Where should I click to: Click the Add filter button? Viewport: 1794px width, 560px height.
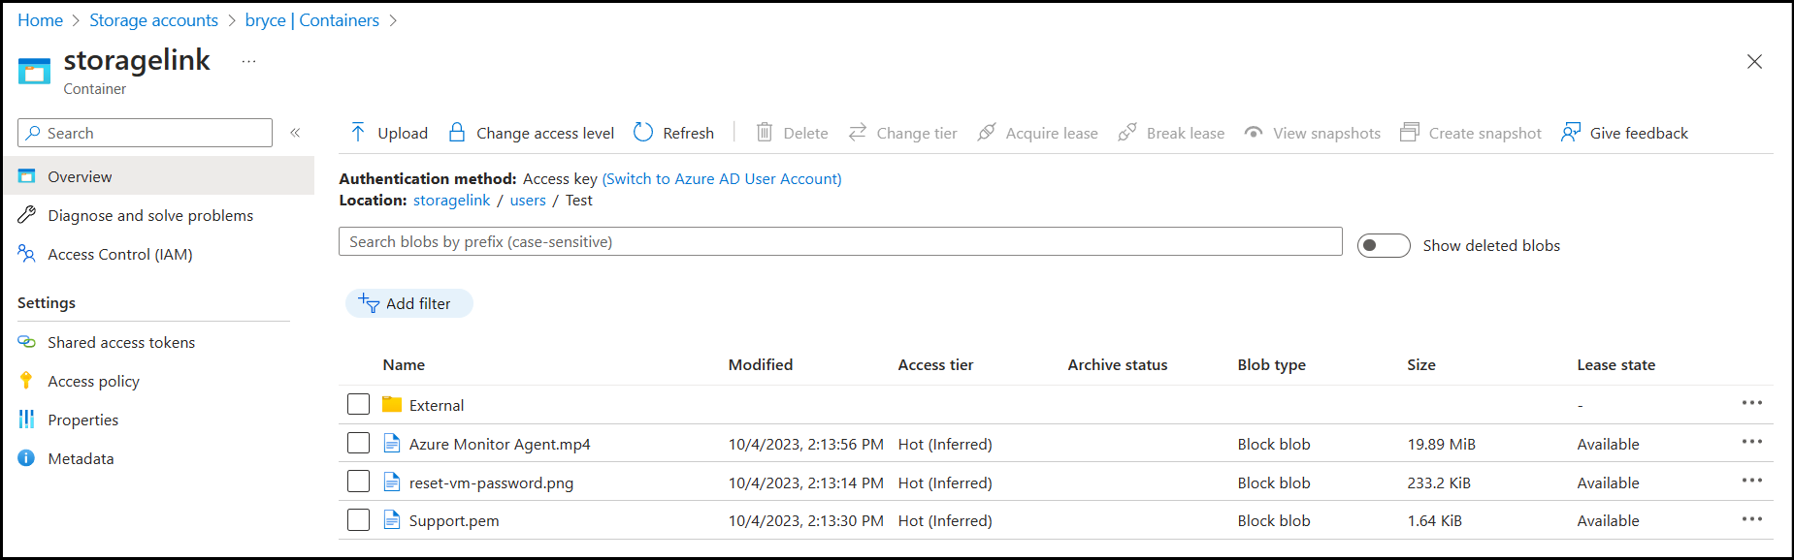(408, 303)
